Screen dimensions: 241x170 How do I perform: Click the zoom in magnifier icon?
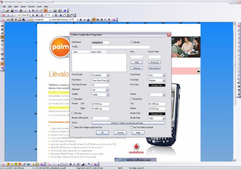coord(56,15)
